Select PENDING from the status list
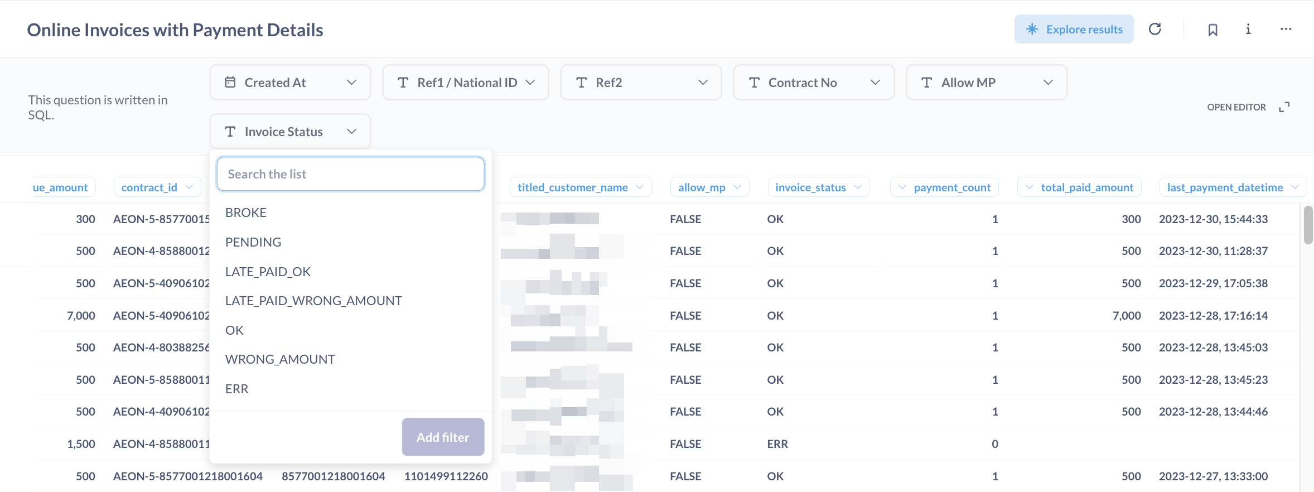 click(x=253, y=242)
